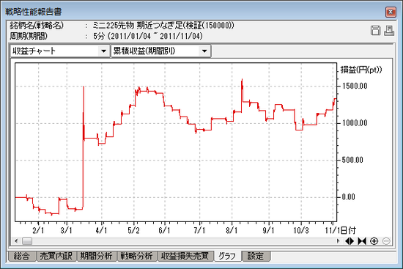Screen dimensions: 403x269
Task: Switch to the 戦略分析 tab
Action: coord(137,256)
